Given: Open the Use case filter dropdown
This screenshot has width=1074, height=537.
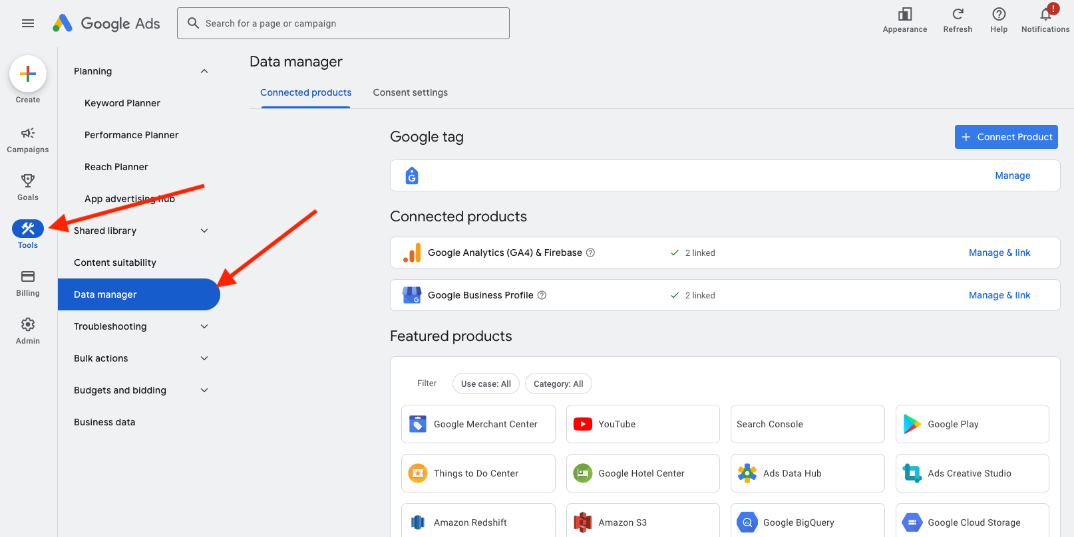Looking at the screenshot, I should (x=486, y=383).
